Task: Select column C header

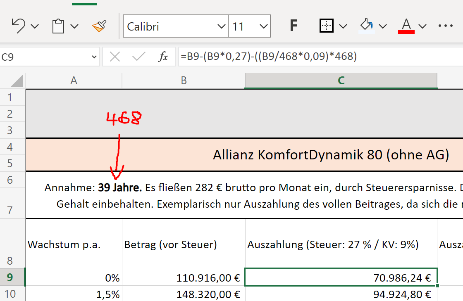Action: tap(341, 81)
